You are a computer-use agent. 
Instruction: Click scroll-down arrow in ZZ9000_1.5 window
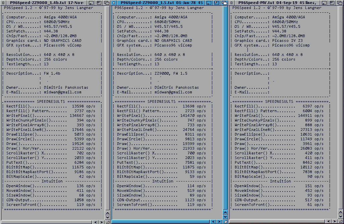(x=225, y=217)
